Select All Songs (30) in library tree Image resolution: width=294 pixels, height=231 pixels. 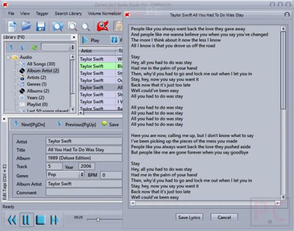[x=41, y=64]
